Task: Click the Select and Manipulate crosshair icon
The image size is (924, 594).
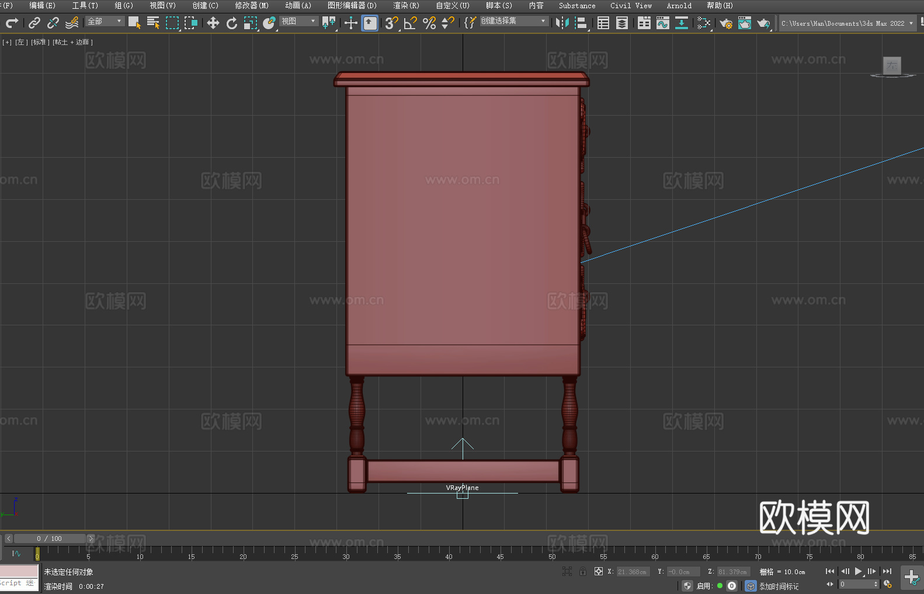Action: tap(351, 23)
